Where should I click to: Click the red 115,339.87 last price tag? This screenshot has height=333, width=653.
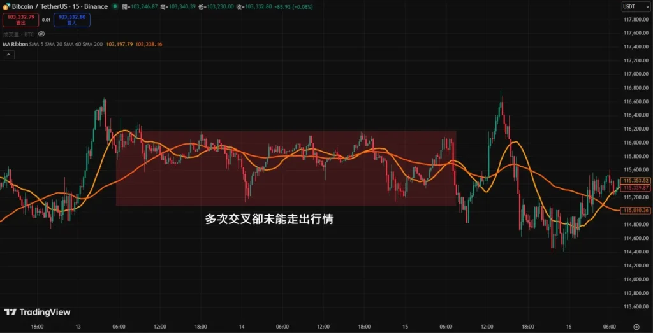[x=636, y=188]
